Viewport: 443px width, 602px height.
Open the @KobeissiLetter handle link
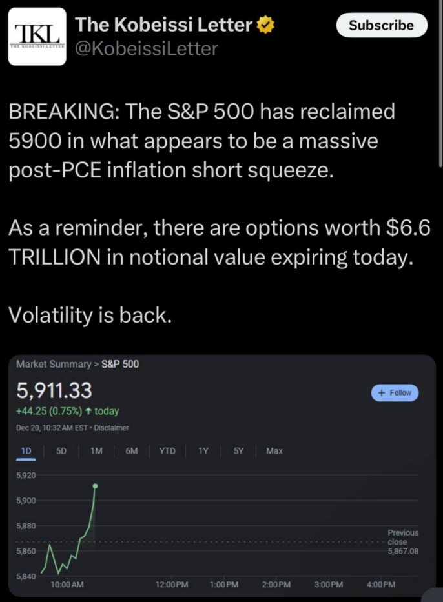[x=147, y=48]
